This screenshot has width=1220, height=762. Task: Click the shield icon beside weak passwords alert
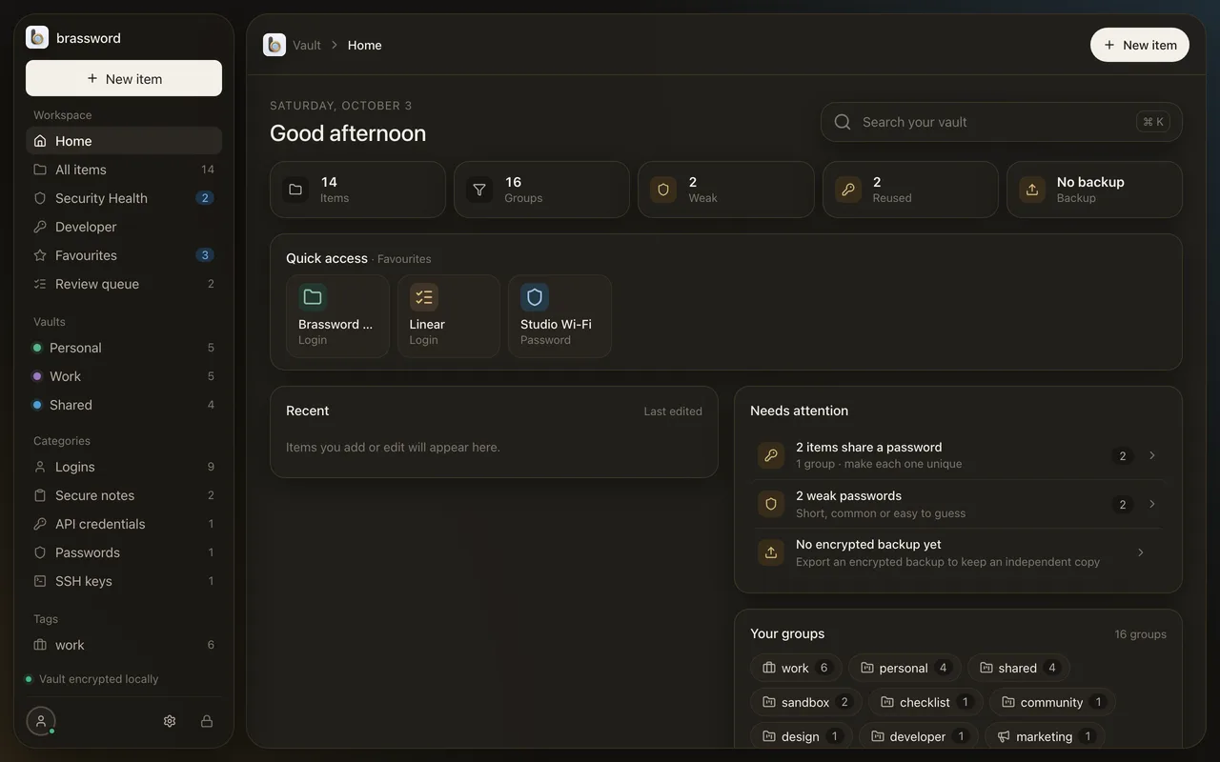click(x=771, y=504)
